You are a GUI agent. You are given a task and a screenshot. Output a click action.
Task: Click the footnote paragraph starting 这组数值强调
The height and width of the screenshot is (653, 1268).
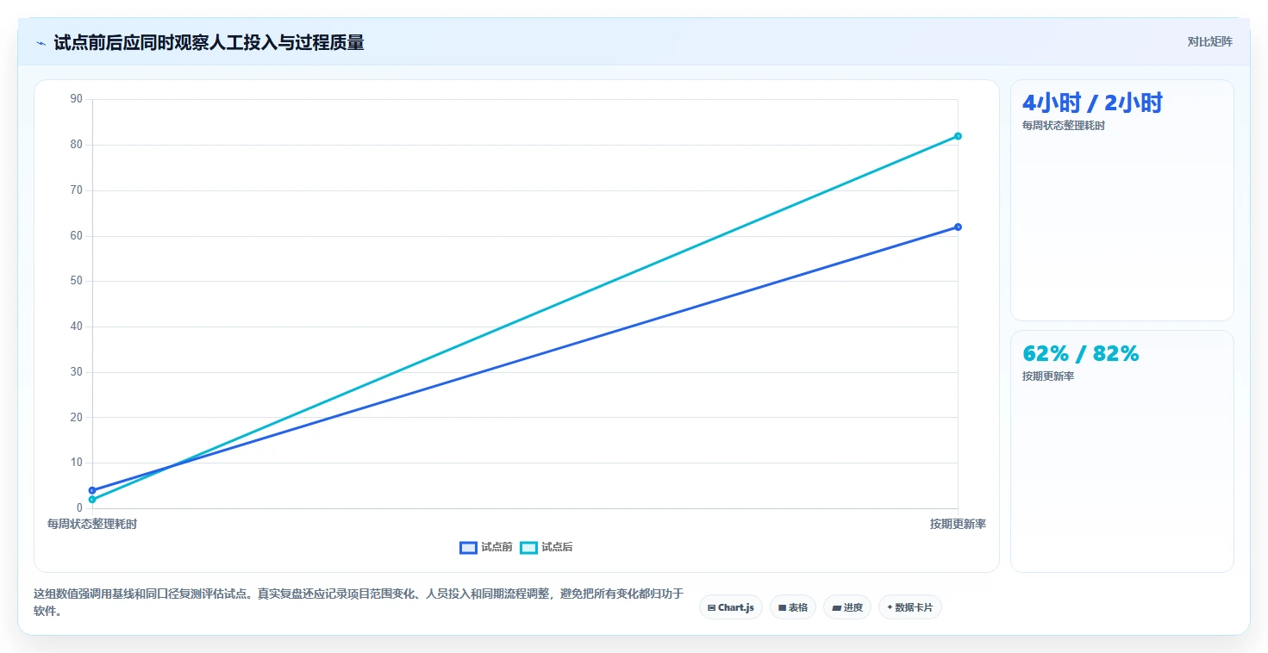[x=359, y=602]
